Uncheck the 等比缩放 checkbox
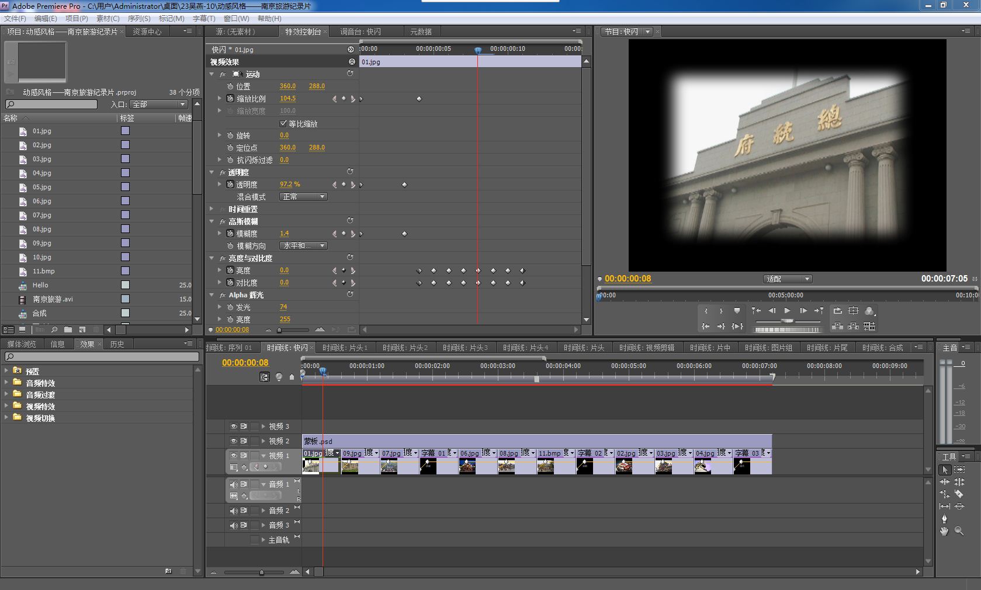 point(283,123)
